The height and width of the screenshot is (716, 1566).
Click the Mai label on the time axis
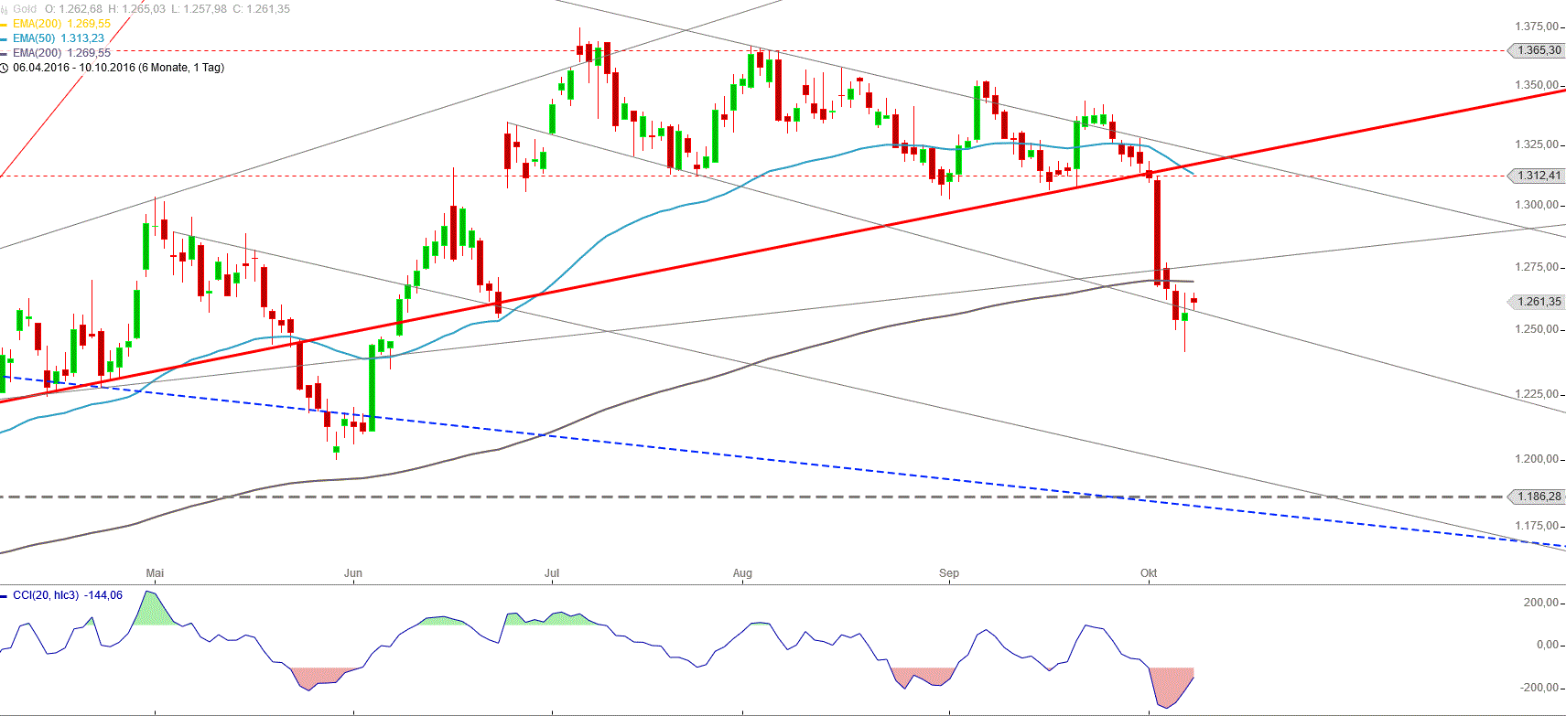click(155, 573)
